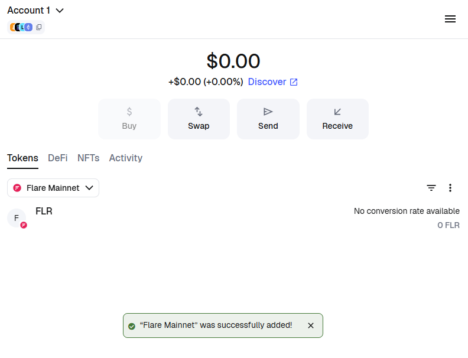The height and width of the screenshot is (358, 468).
Task: Switch to the Activity tab
Action: pos(126,158)
